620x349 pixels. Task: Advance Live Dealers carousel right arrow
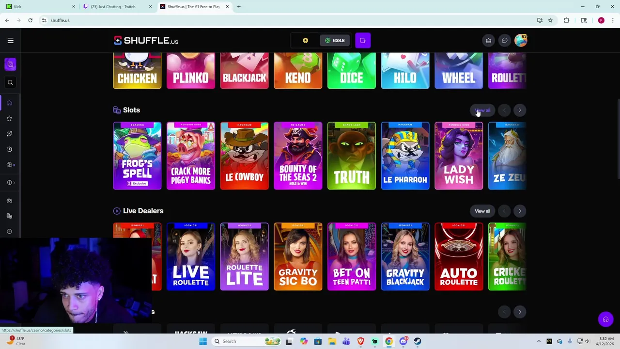click(520, 211)
